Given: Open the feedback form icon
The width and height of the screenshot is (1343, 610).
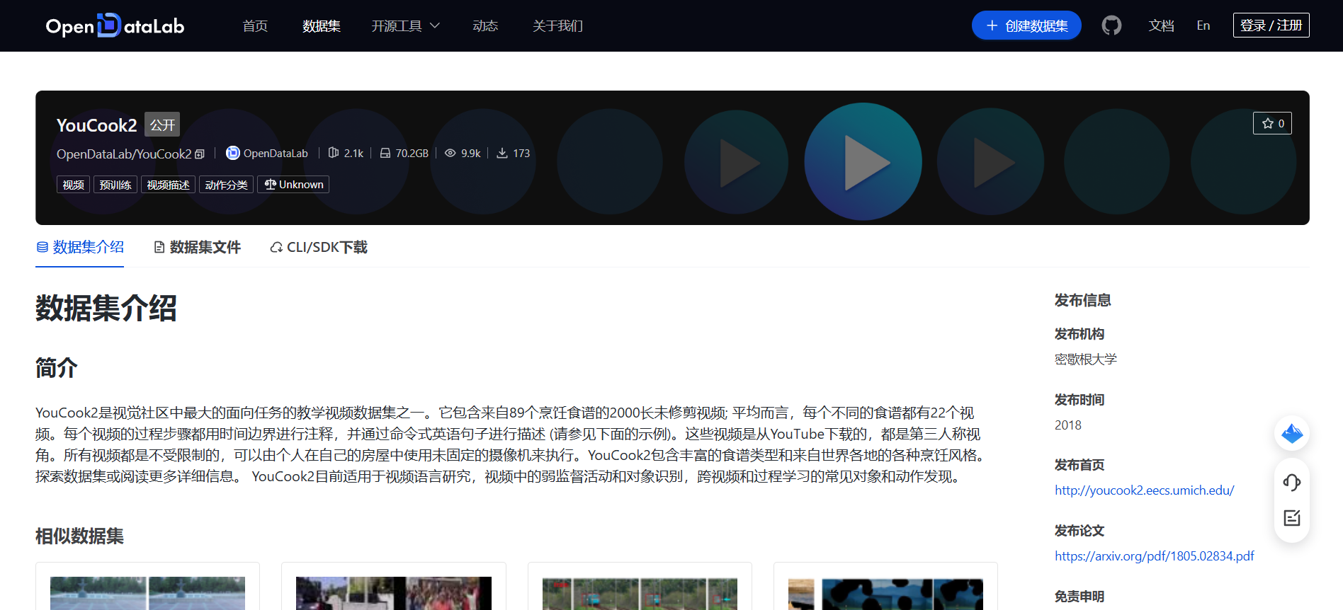Looking at the screenshot, I should coord(1291,518).
